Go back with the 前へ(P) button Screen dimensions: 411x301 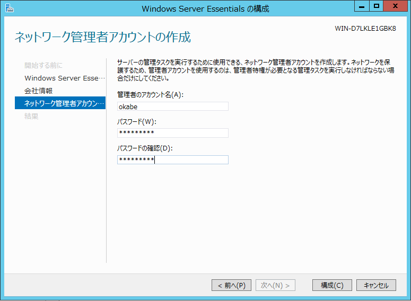(231, 285)
